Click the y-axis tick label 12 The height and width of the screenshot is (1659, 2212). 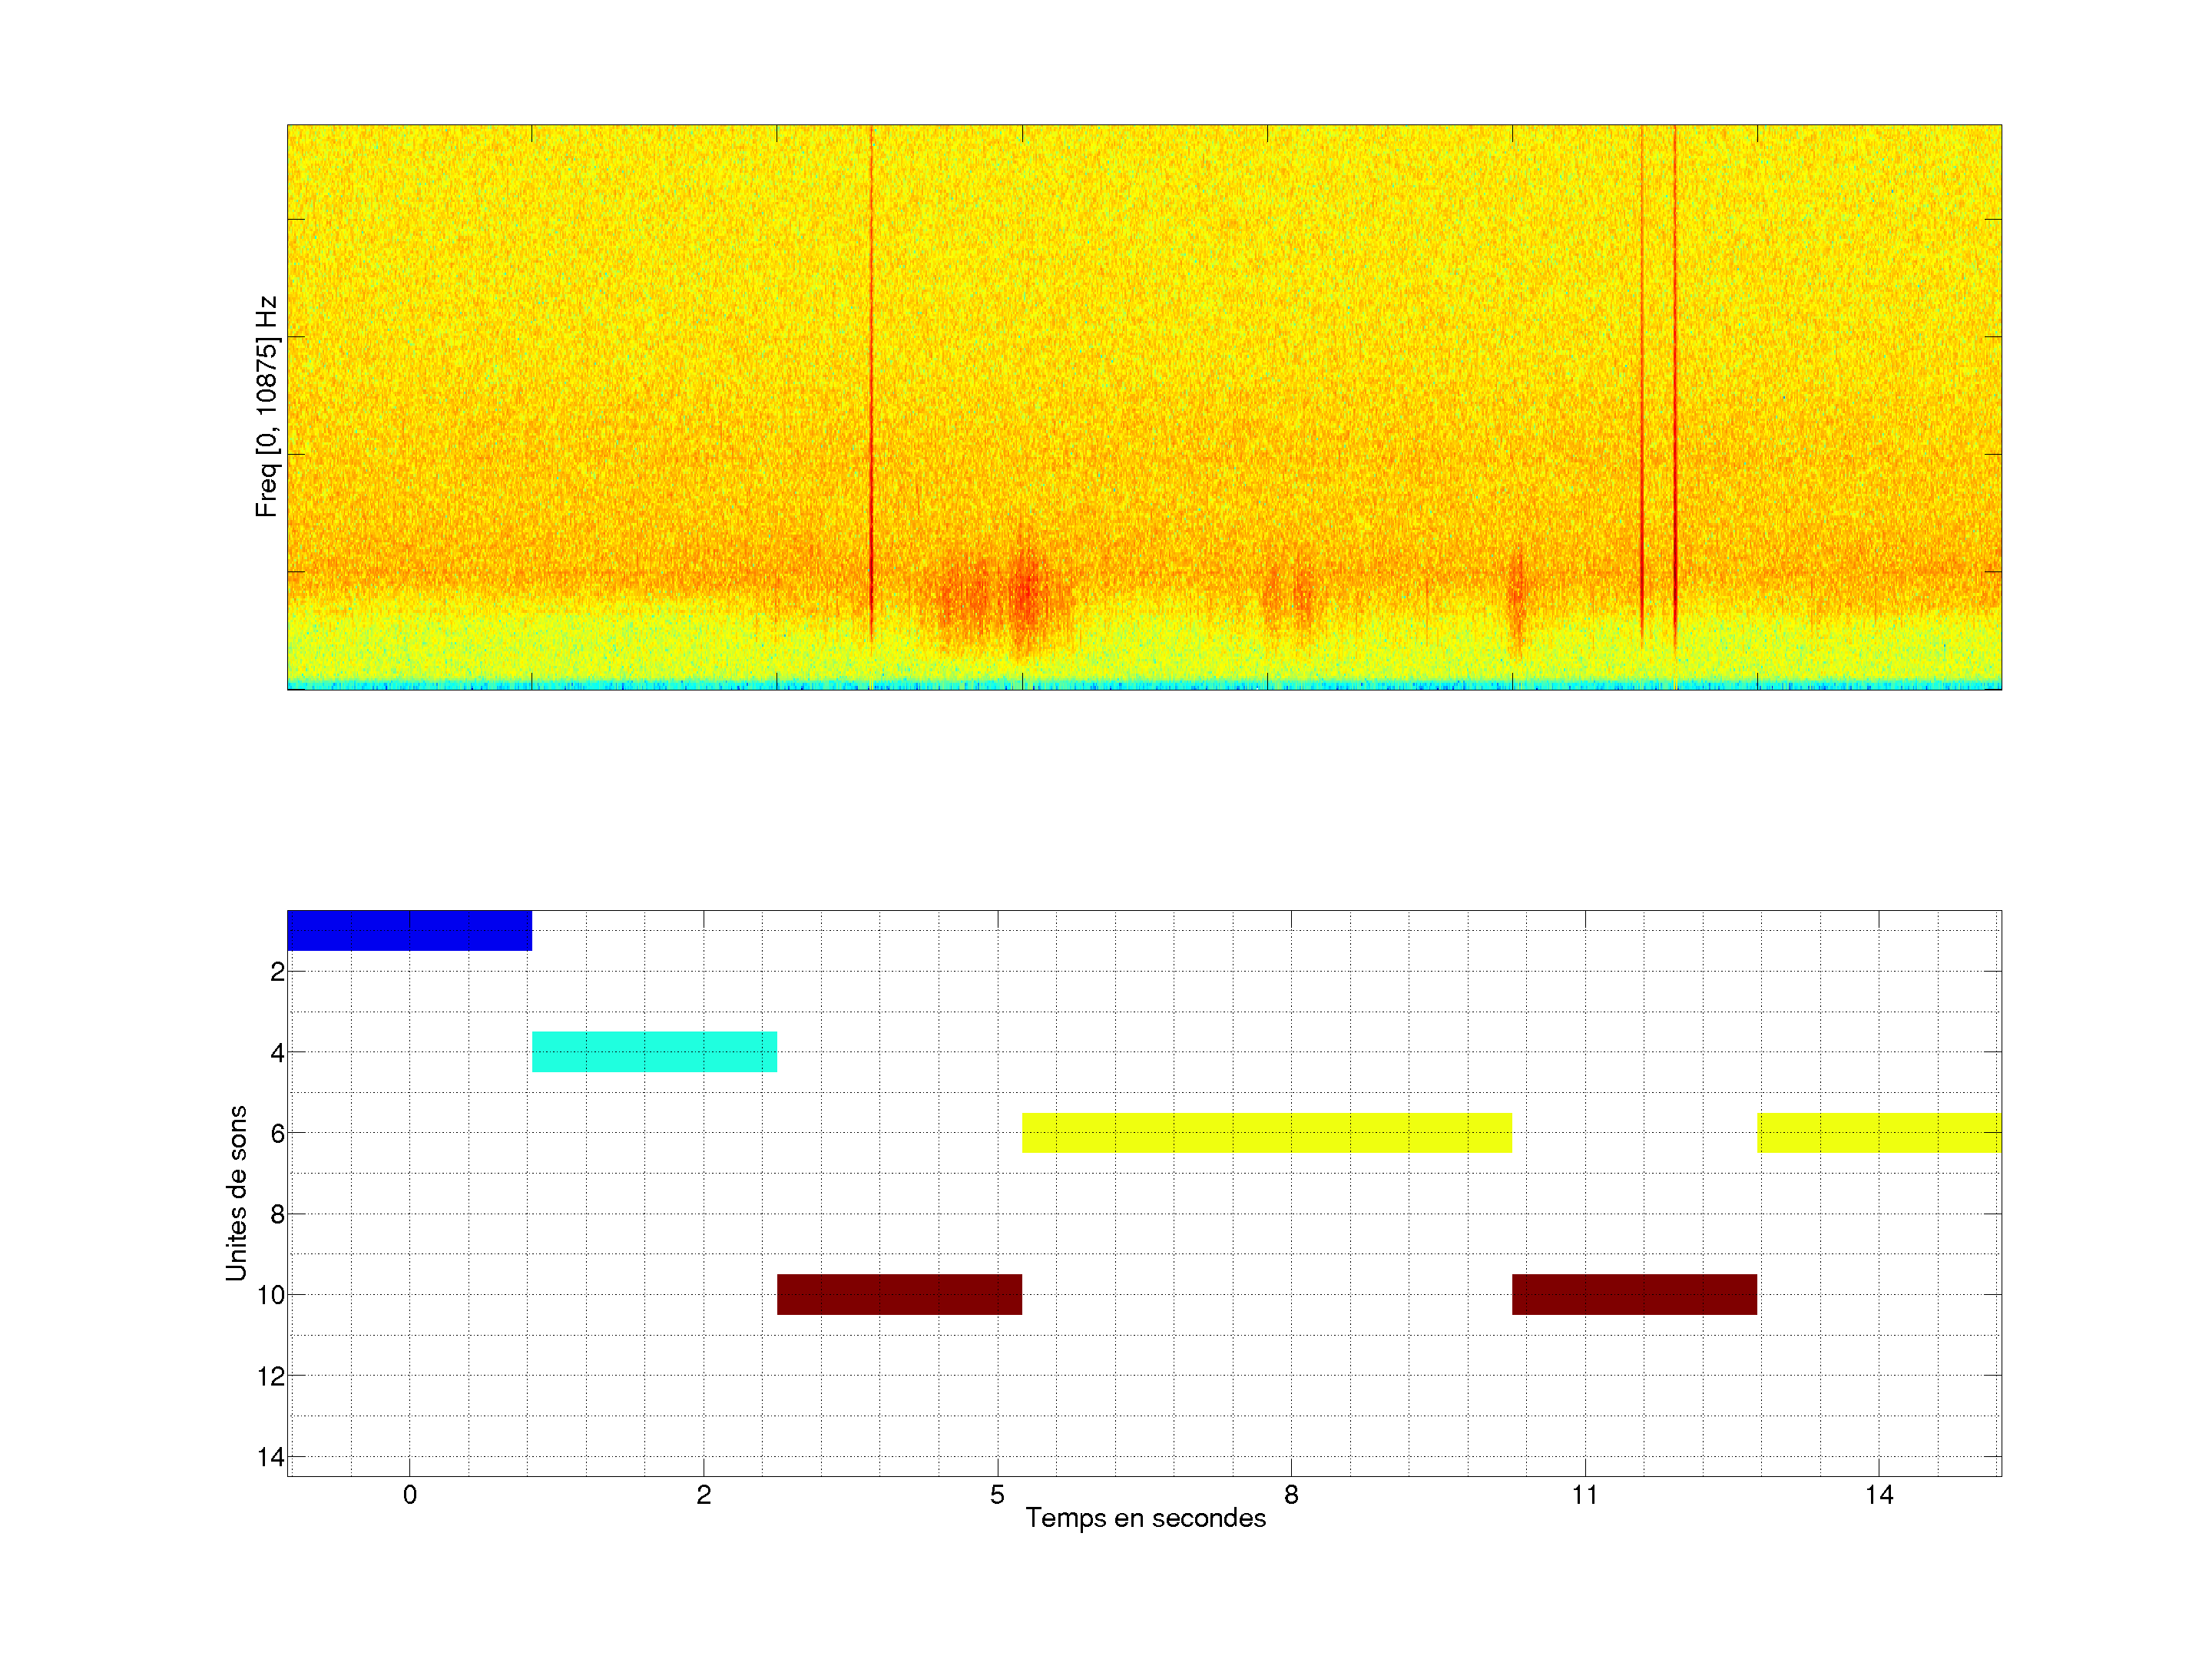[270, 1376]
